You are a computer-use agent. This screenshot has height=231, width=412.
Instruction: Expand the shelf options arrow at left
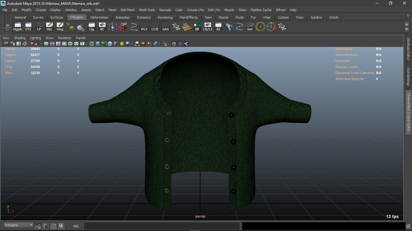[8, 30]
